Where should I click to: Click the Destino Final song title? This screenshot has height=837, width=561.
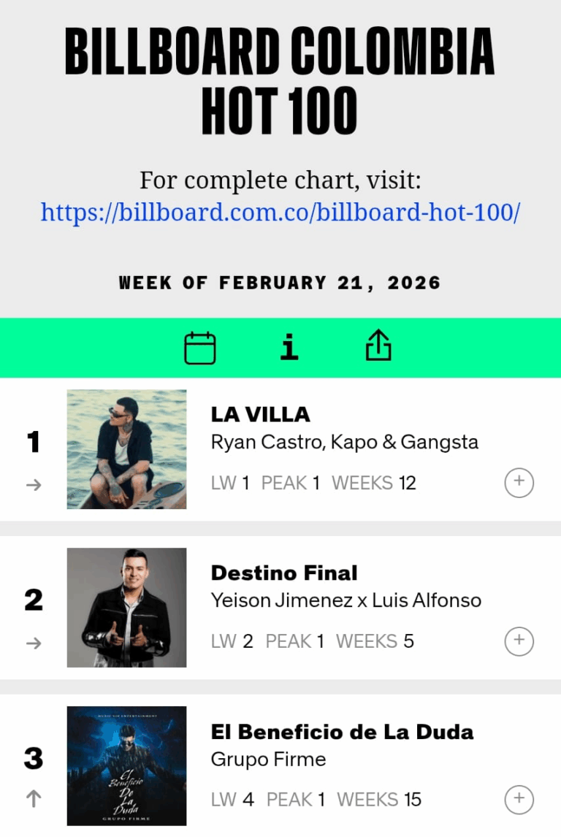pos(284,573)
